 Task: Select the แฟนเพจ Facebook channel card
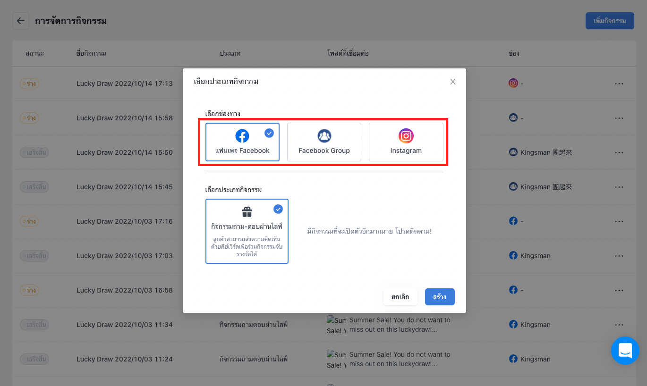(242, 142)
